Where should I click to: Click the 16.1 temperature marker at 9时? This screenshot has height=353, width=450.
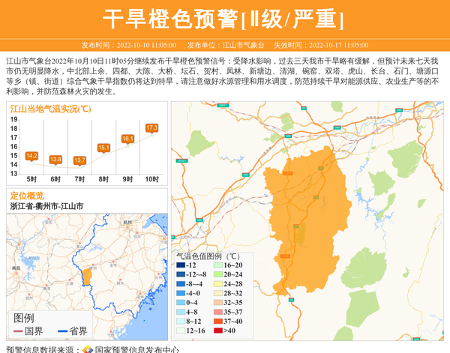[x=127, y=139]
